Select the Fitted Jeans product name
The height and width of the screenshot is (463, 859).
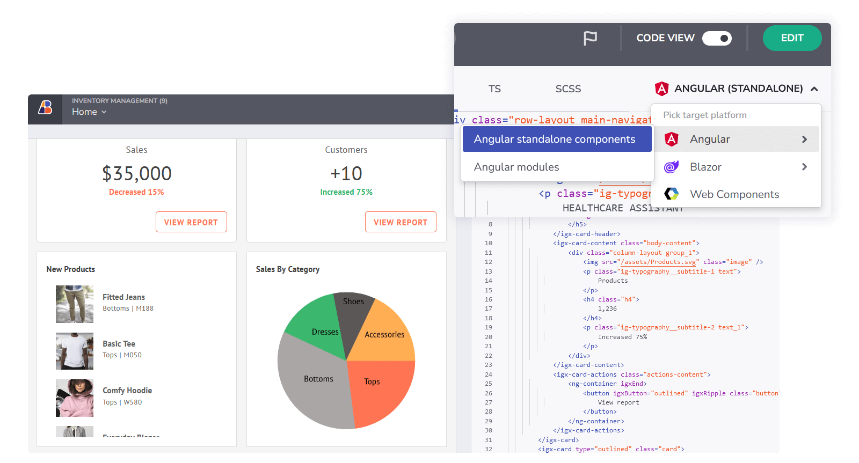123,297
